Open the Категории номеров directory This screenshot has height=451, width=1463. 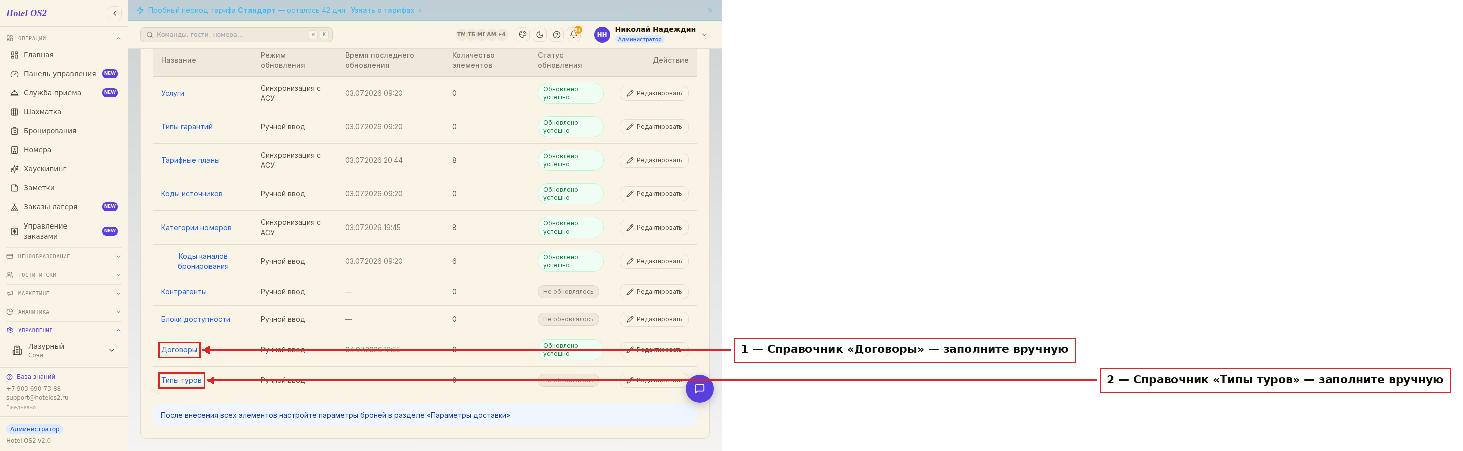click(x=196, y=227)
